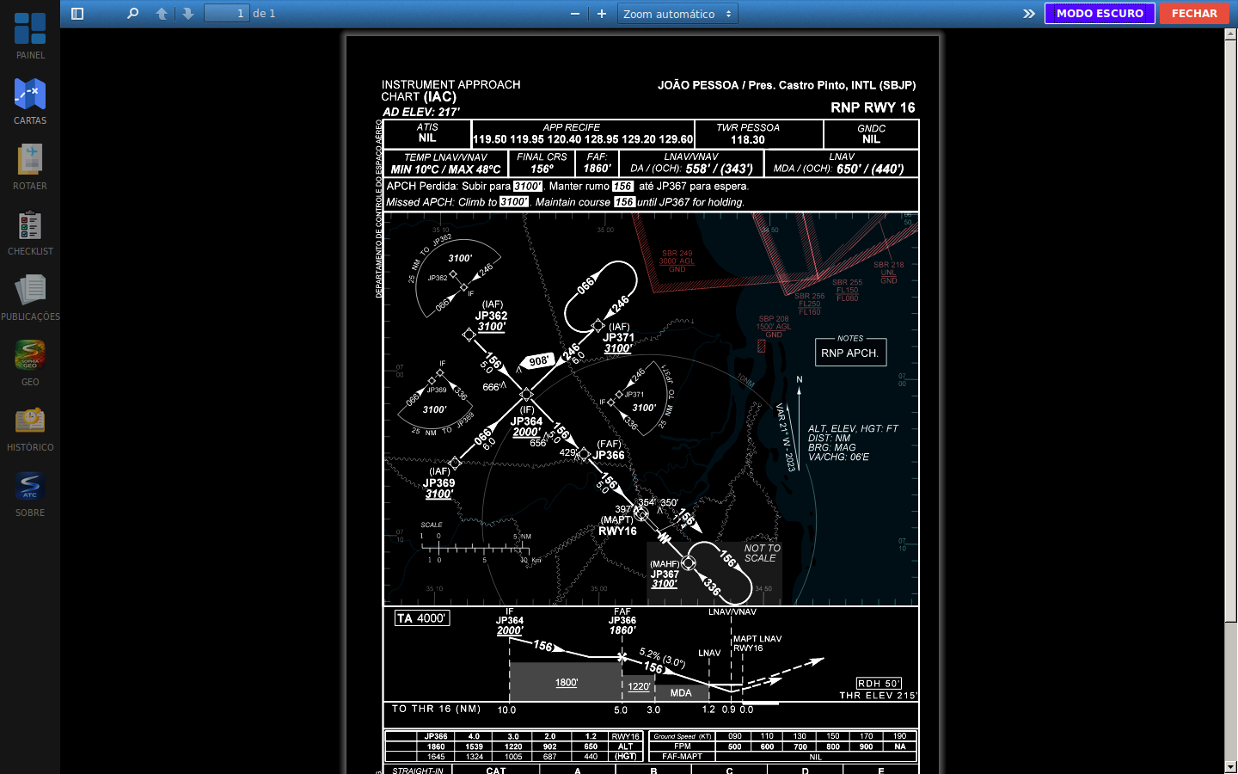Image resolution: width=1238 pixels, height=774 pixels.
Task: Click the JP362 IAF waypoint label
Action: coord(492,316)
